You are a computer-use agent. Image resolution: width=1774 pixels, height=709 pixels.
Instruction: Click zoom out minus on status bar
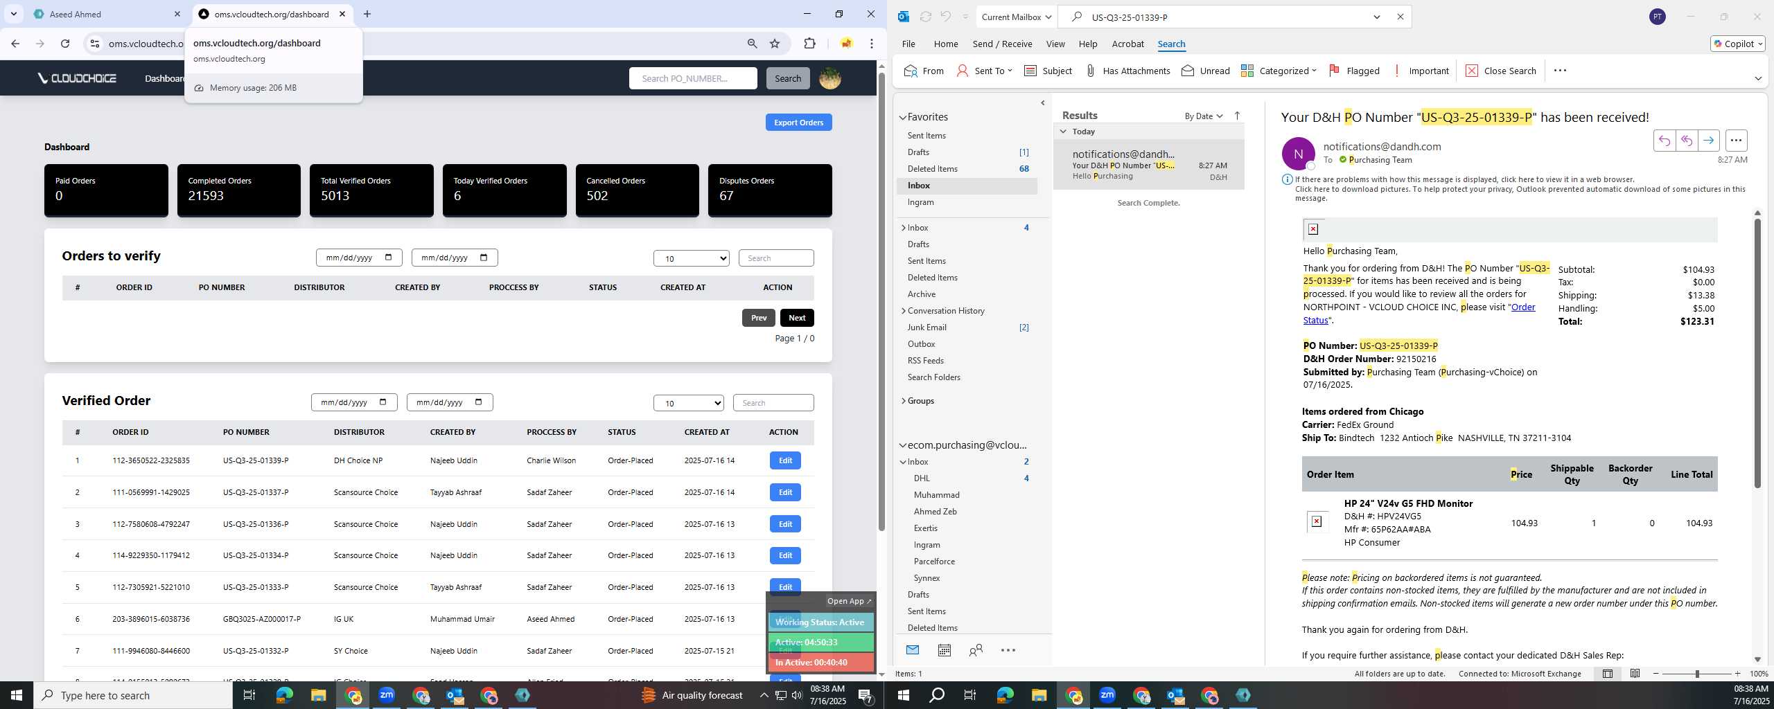1656,674
